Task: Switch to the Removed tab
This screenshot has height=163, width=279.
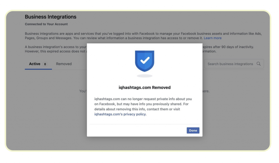Action: [x=64, y=64]
